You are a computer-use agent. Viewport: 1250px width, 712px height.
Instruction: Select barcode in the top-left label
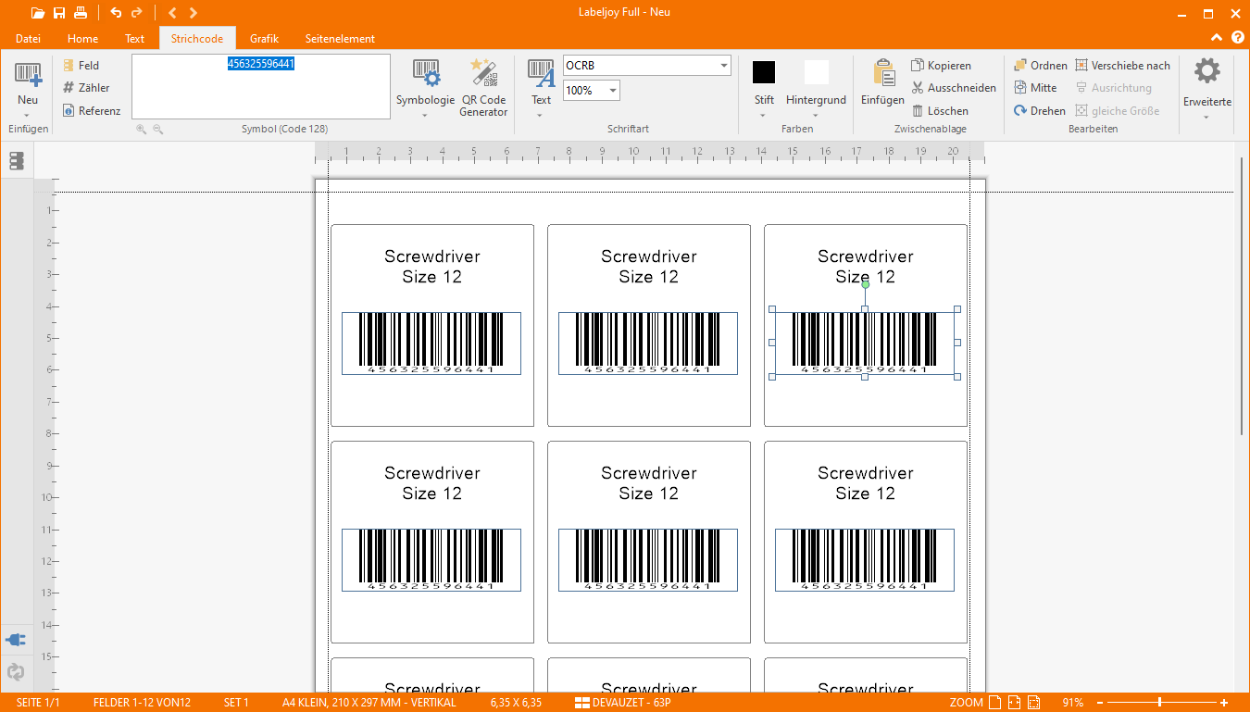click(431, 344)
